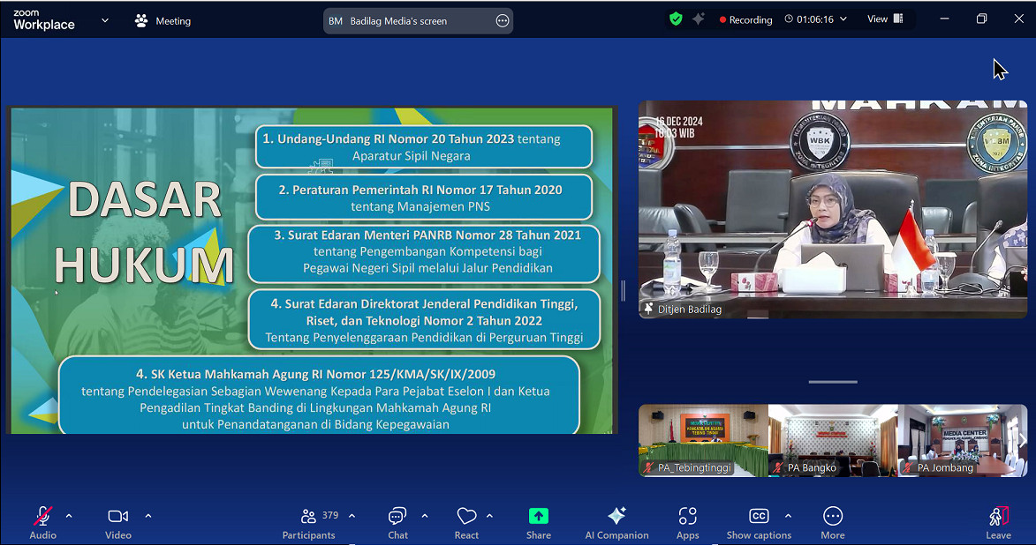The image size is (1036, 545).
Task: Click the green encryption shield icon
Action: [x=676, y=19]
